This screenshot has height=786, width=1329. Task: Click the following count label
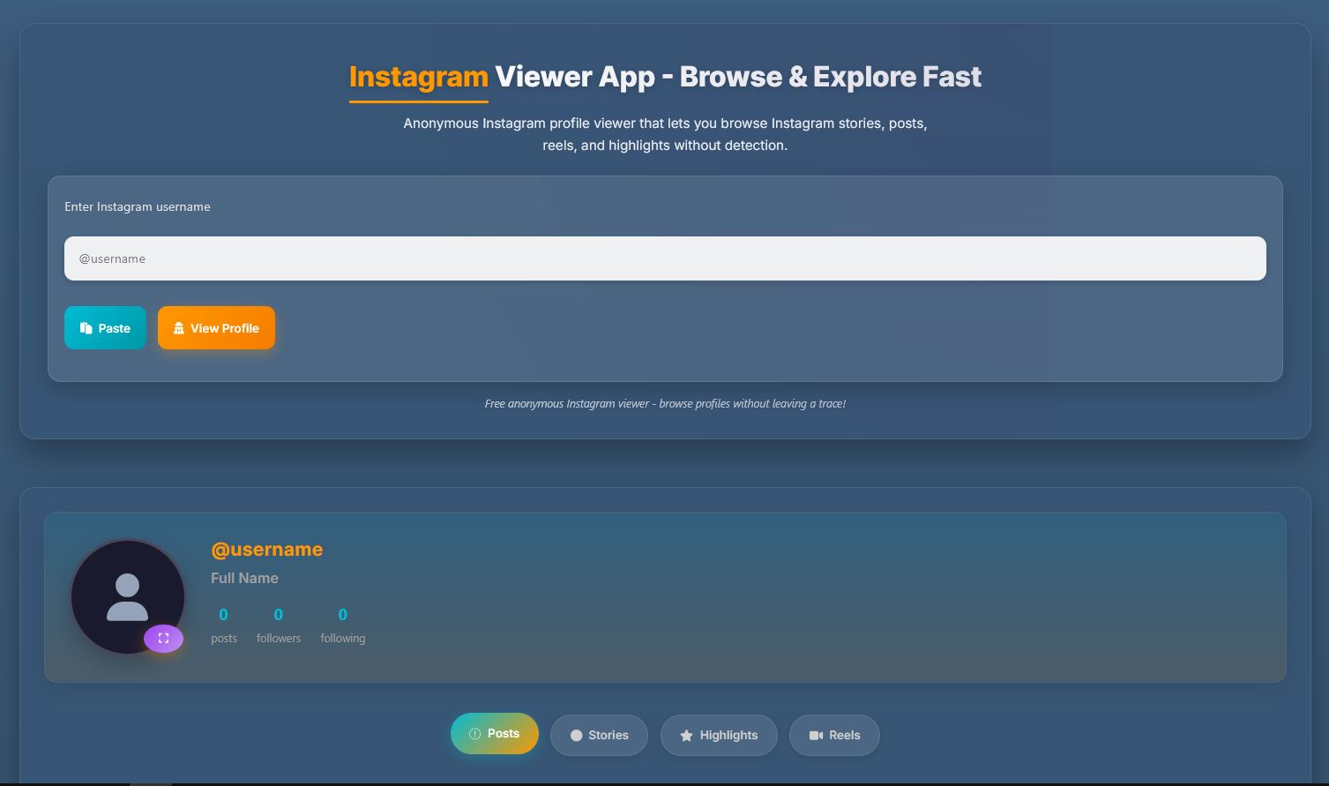pos(342,638)
